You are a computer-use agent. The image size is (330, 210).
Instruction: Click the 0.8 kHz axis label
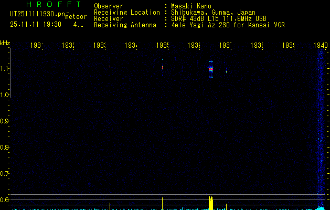point(4,147)
